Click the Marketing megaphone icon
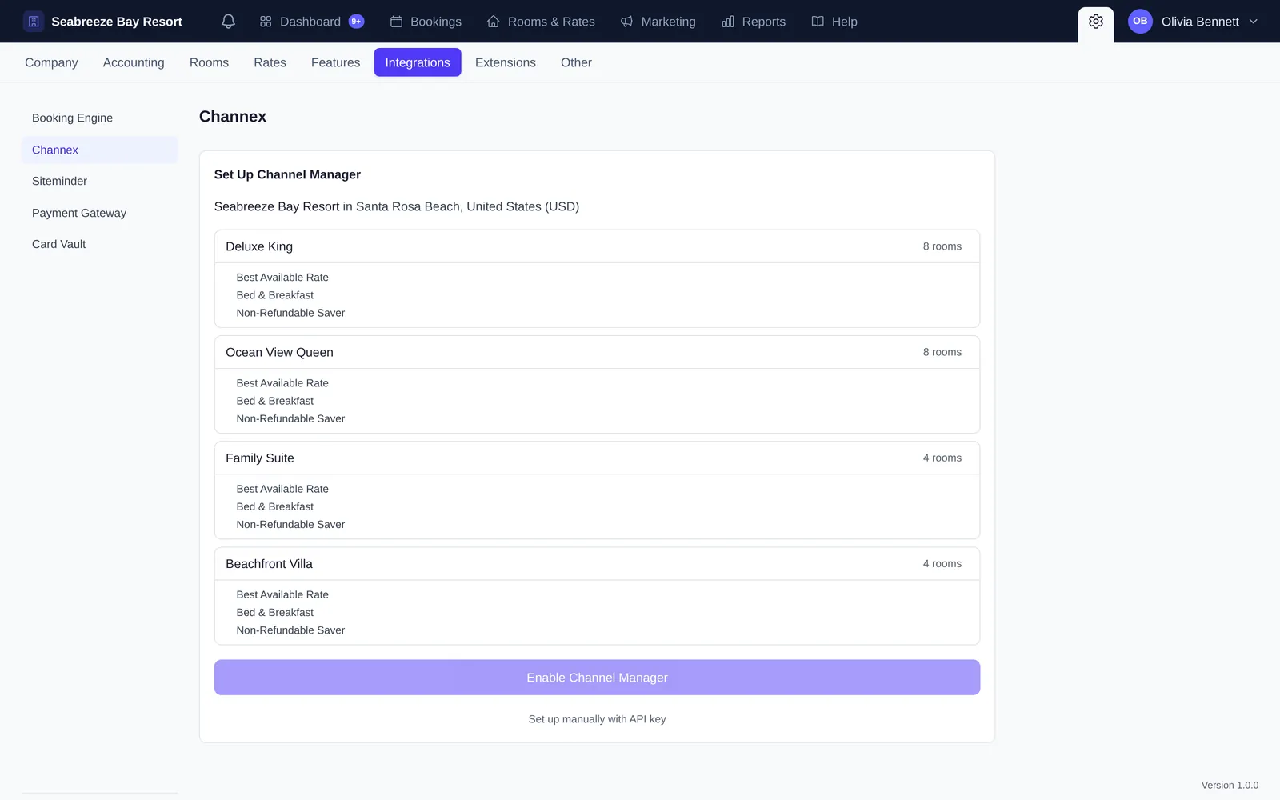 click(626, 22)
